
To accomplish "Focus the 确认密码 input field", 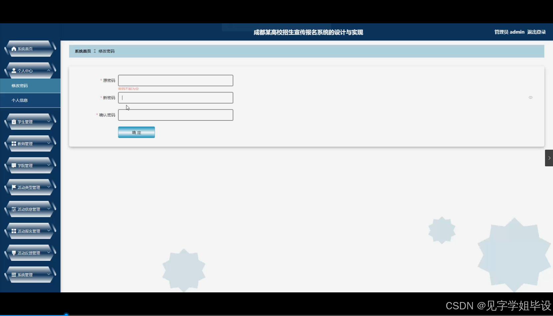I will tap(176, 115).
